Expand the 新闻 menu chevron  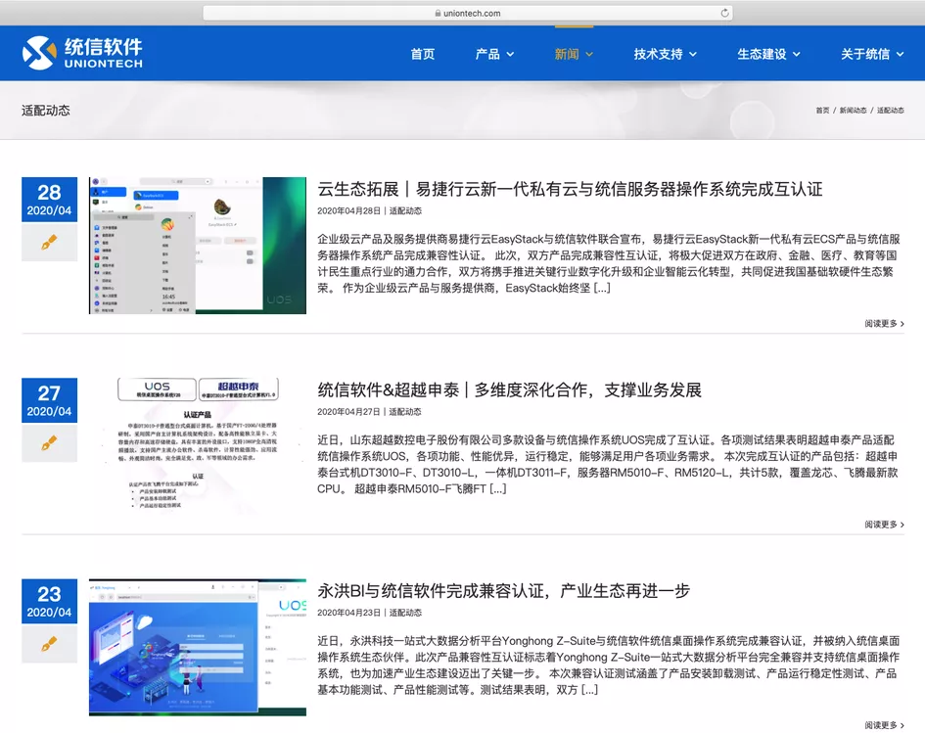pos(588,54)
